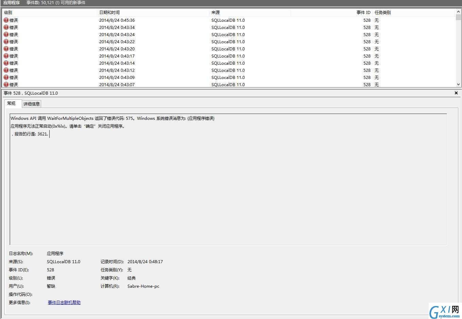Screen dimensions: 462x319
Task: Click event ID 528 in the 0:43:22 row
Action: 367,42
